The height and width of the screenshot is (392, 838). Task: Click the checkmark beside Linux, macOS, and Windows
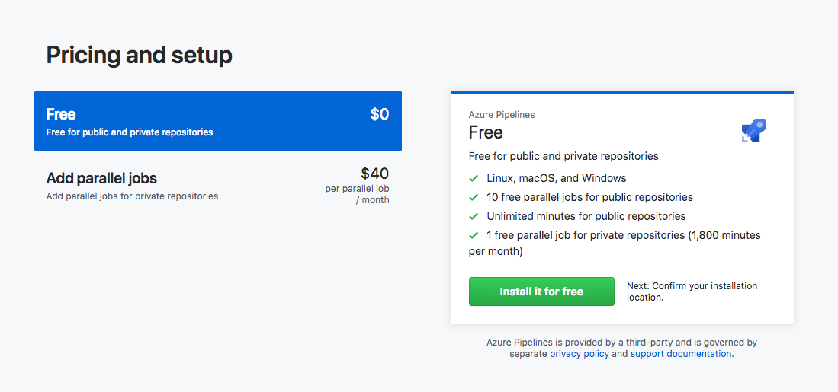[474, 178]
